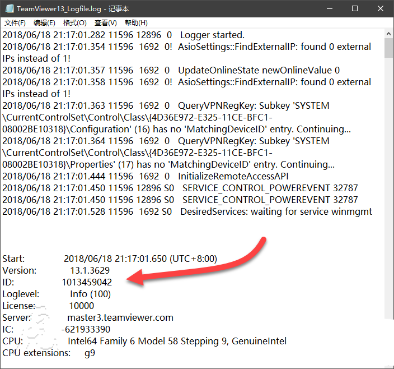
Task: Maximize the Notepad window
Action: [355, 8]
